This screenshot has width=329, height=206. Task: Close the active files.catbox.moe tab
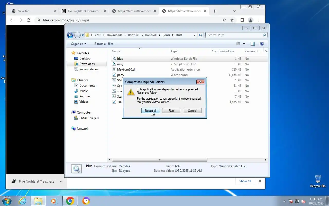point(205,11)
